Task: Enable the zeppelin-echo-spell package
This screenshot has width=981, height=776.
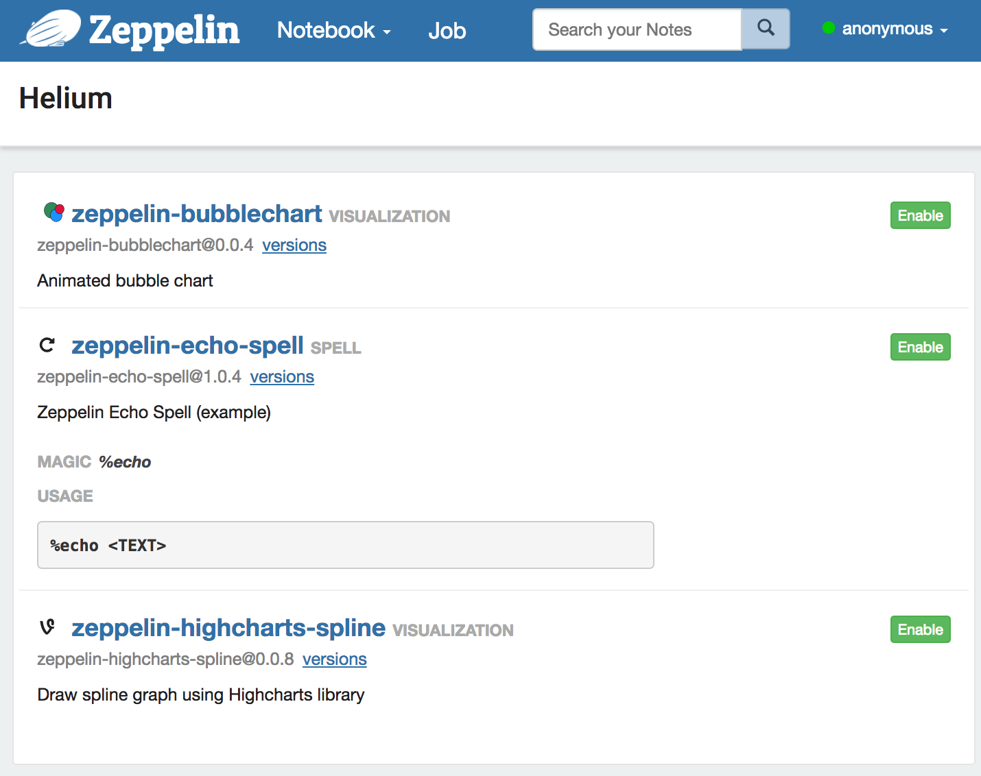Action: click(920, 347)
